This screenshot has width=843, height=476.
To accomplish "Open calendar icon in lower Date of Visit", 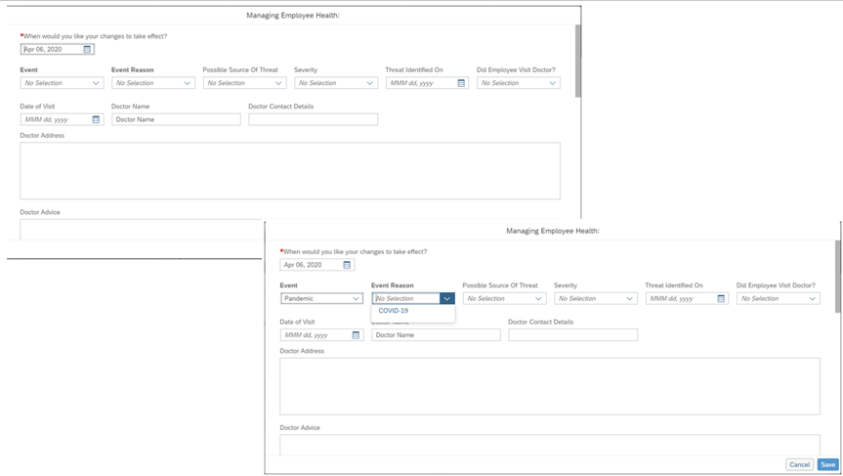I will pos(356,335).
